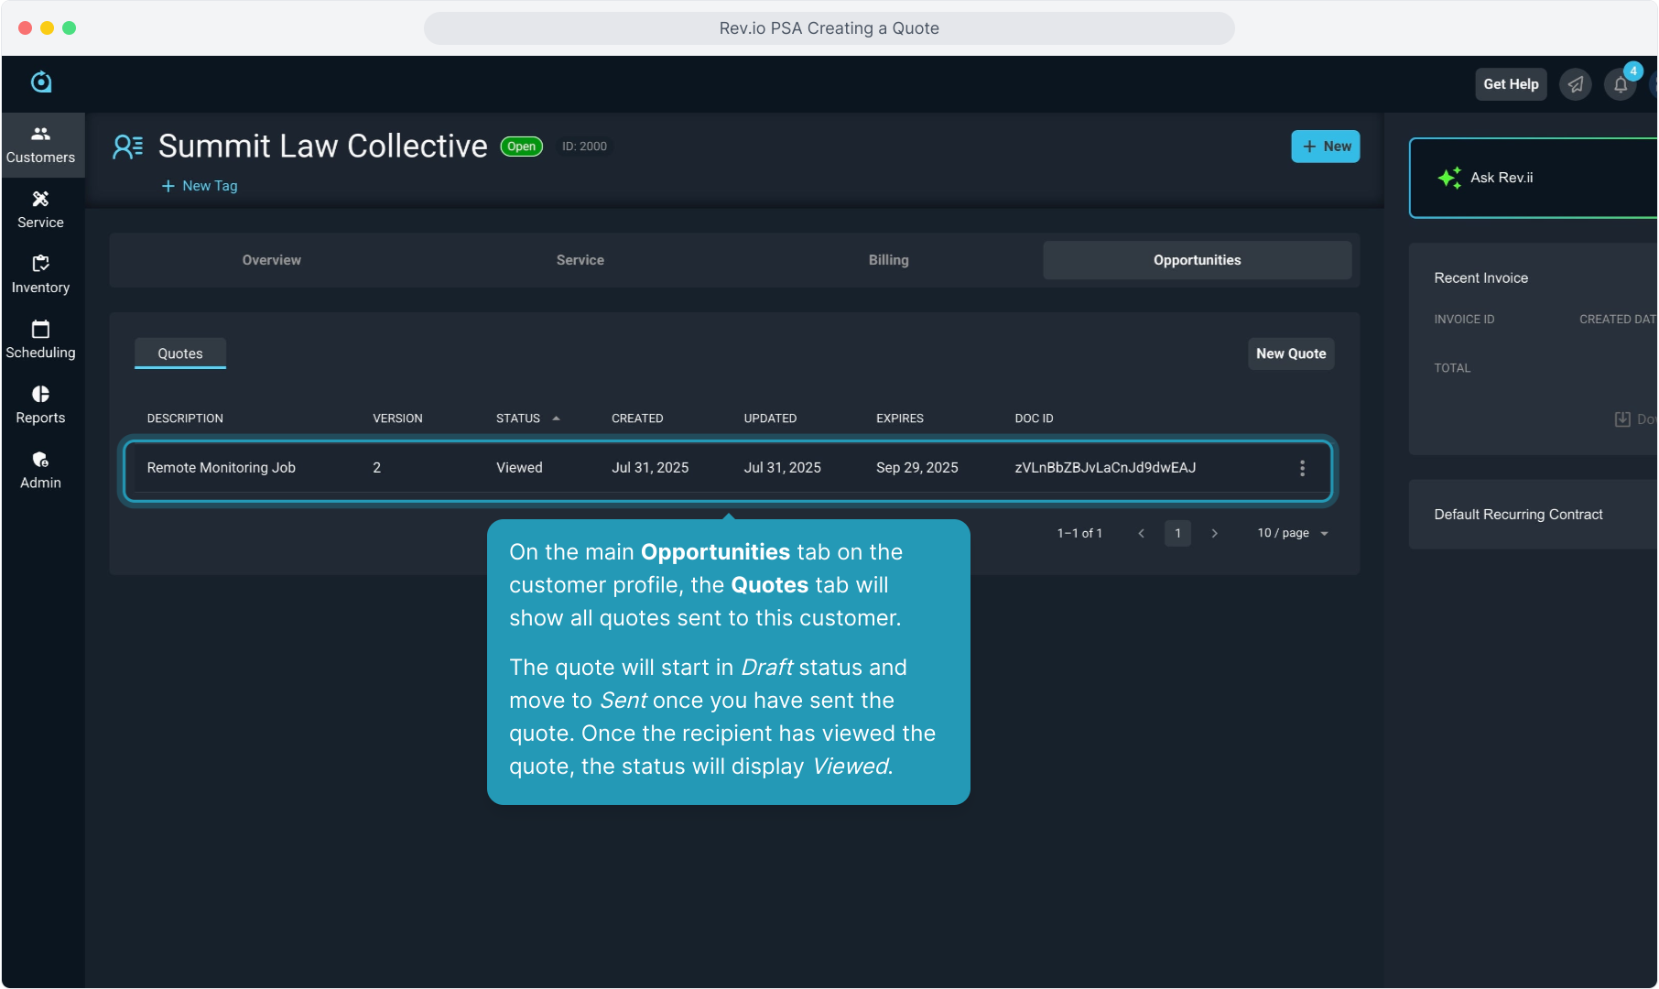Click the Rev.io logo icon
Viewport: 1659px width, 989px height.
click(x=41, y=82)
